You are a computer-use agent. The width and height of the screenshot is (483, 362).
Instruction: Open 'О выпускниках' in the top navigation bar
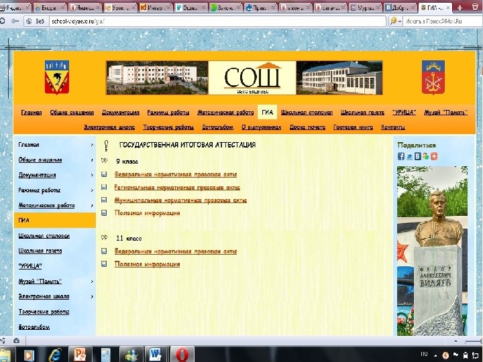(x=261, y=127)
